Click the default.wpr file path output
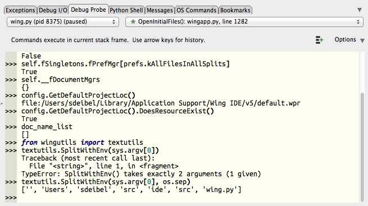This screenshot has width=368, height=206. point(161,103)
